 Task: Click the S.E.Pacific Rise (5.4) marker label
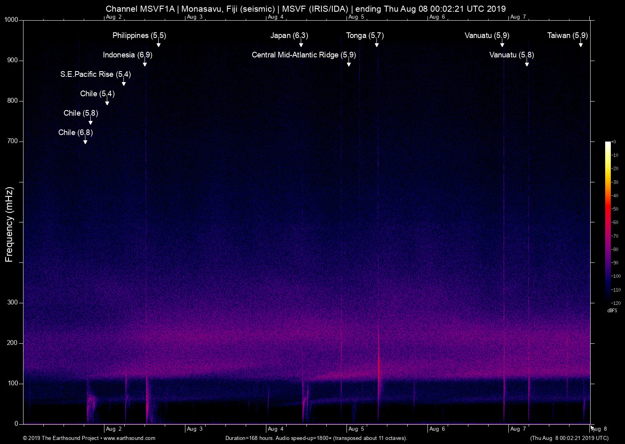(x=96, y=74)
